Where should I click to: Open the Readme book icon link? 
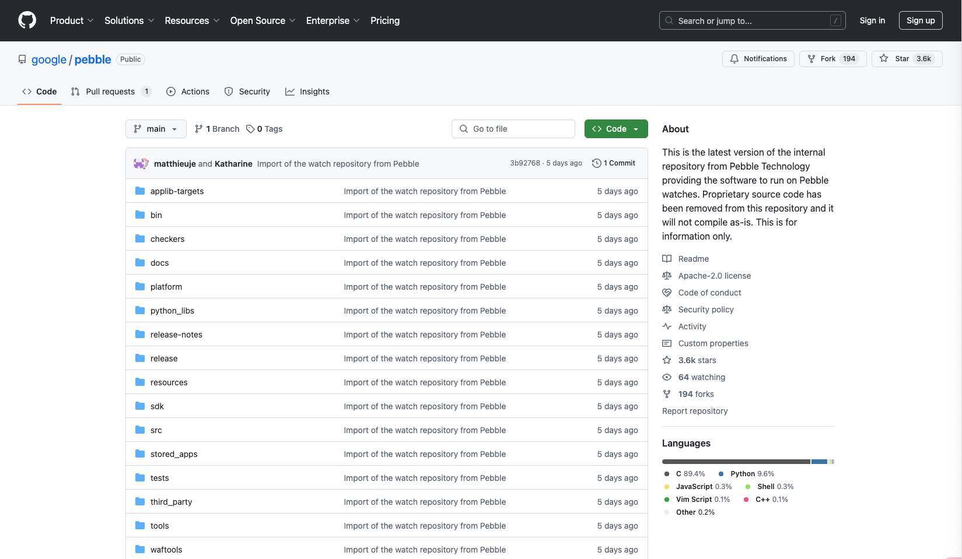(667, 259)
